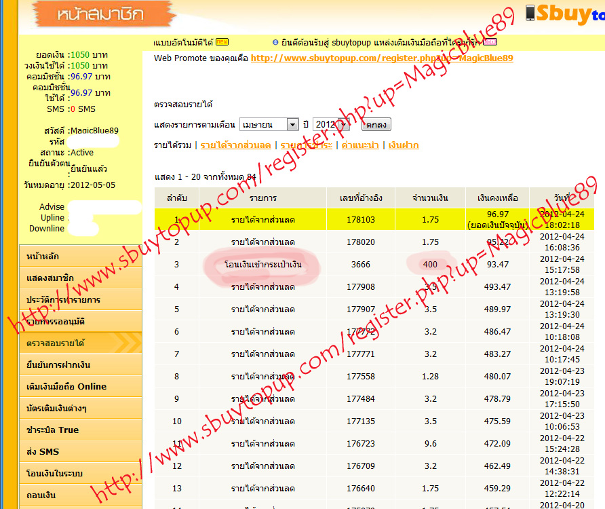605x509 pixels.
Task: Open the month dropdown showing เมษายน
Action: [x=269, y=124]
